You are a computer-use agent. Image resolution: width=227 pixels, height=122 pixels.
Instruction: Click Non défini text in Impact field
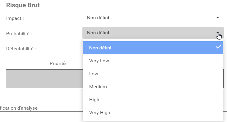98,18
